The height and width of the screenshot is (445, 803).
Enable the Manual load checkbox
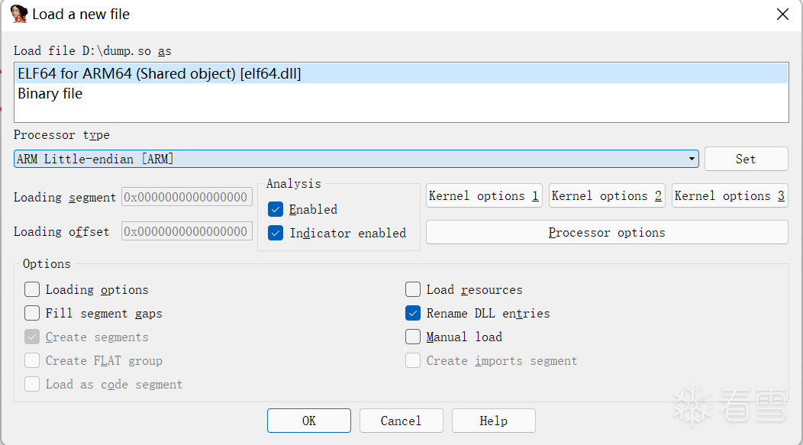[413, 337]
